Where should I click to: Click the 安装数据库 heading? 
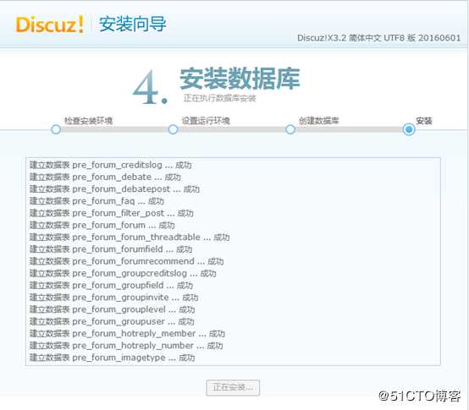click(240, 79)
